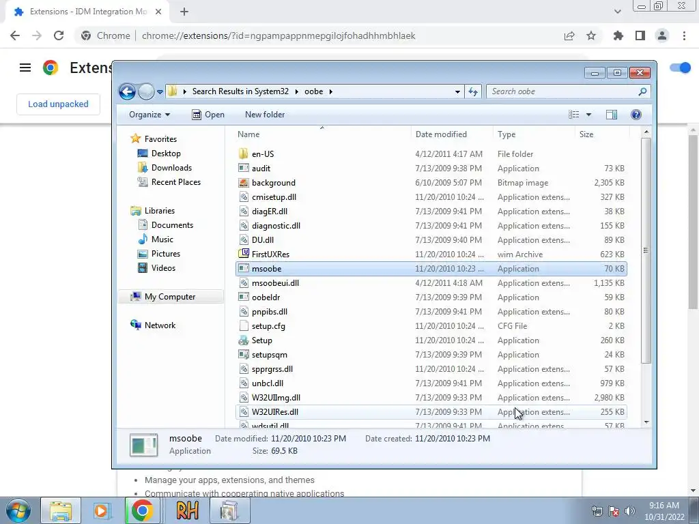Select cmisetup.dll file icon
699x524 pixels.
244,197
